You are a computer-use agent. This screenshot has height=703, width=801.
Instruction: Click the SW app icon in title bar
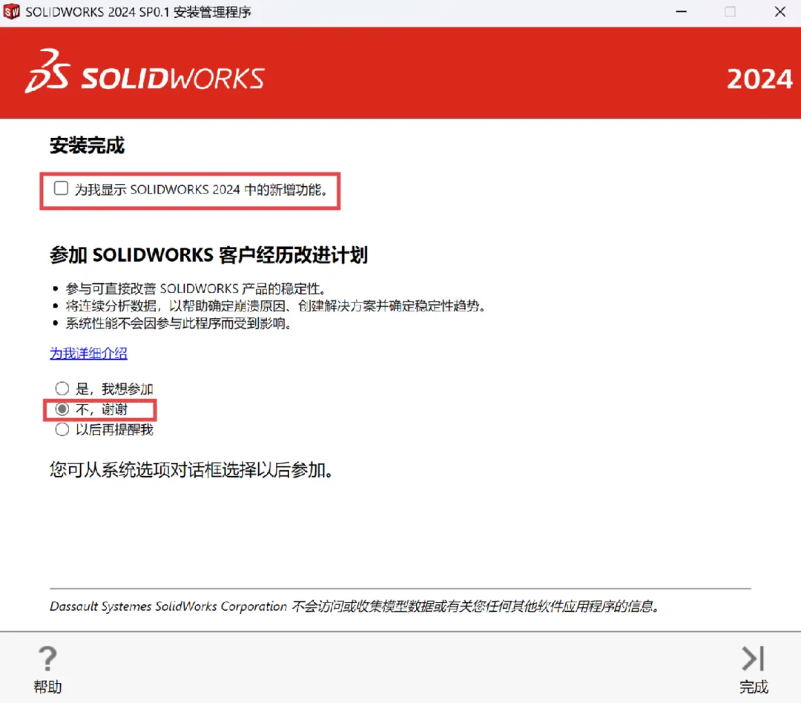pos(11,11)
